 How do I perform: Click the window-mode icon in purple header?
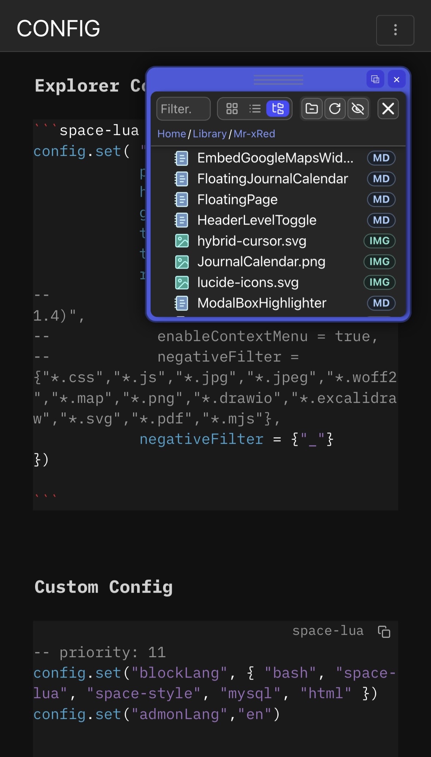[375, 79]
